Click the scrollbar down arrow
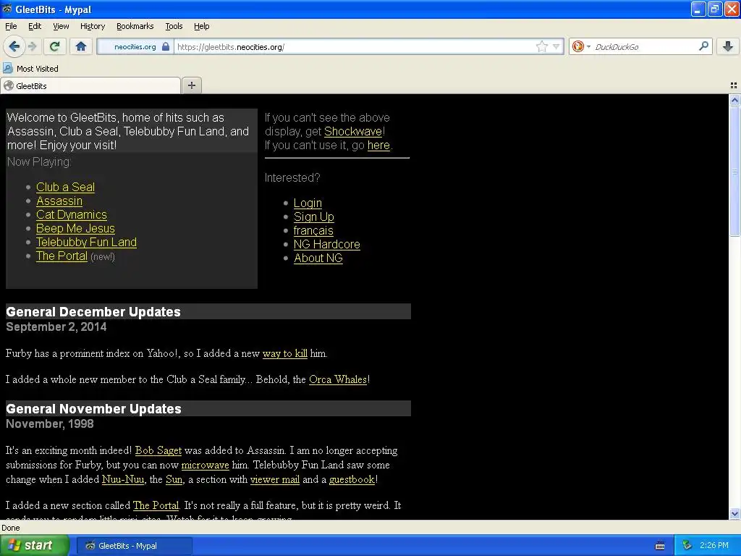Image resolution: width=741 pixels, height=556 pixels. tap(734, 514)
